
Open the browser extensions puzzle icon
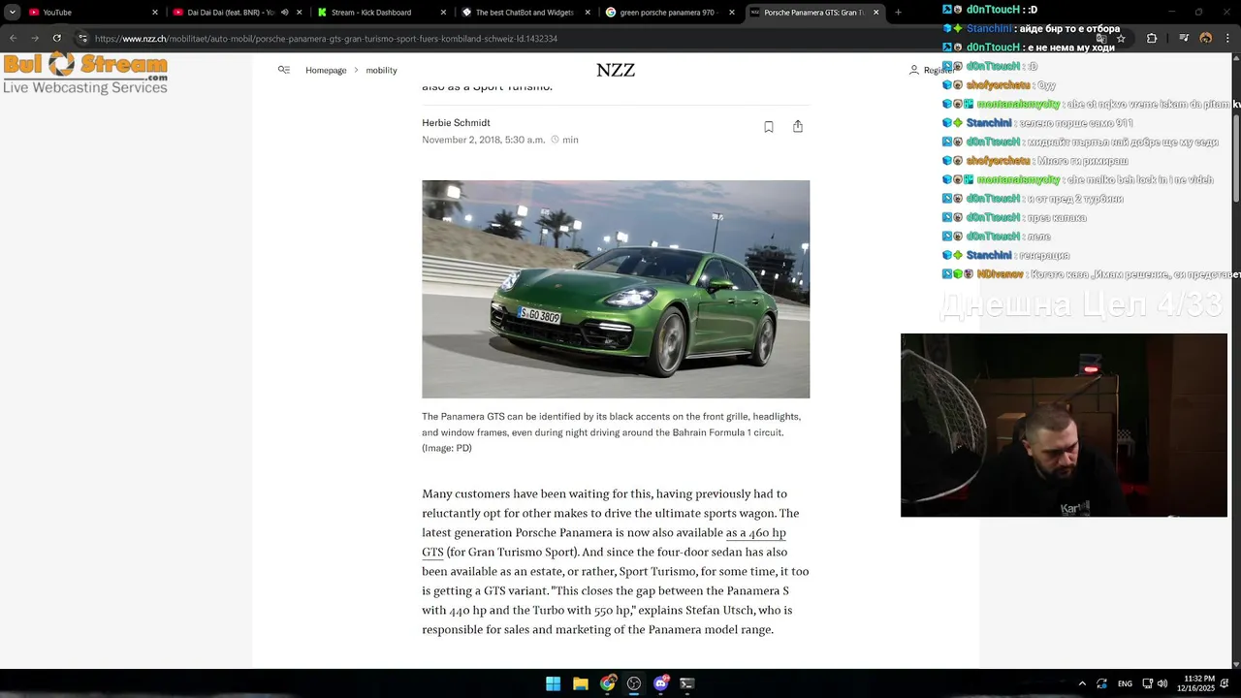[1152, 39]
